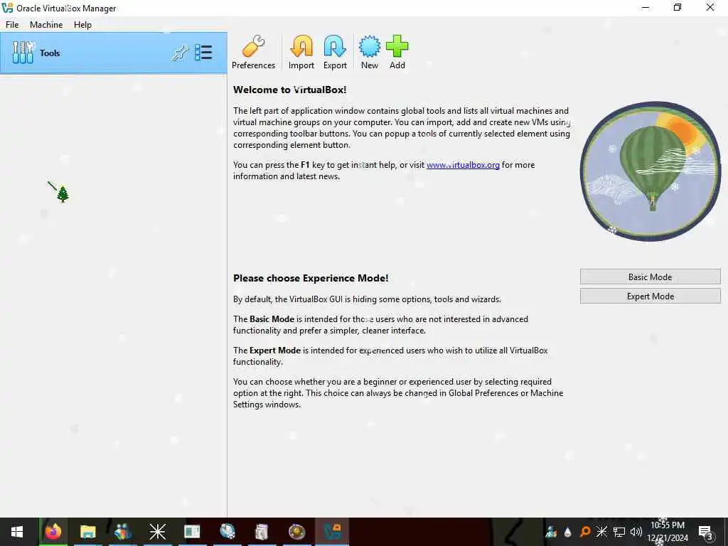This screenshot has height=546, width=728.
Task: Open the Preferences toolbar button
Action: pyautogui.click(x=254, y=52)
